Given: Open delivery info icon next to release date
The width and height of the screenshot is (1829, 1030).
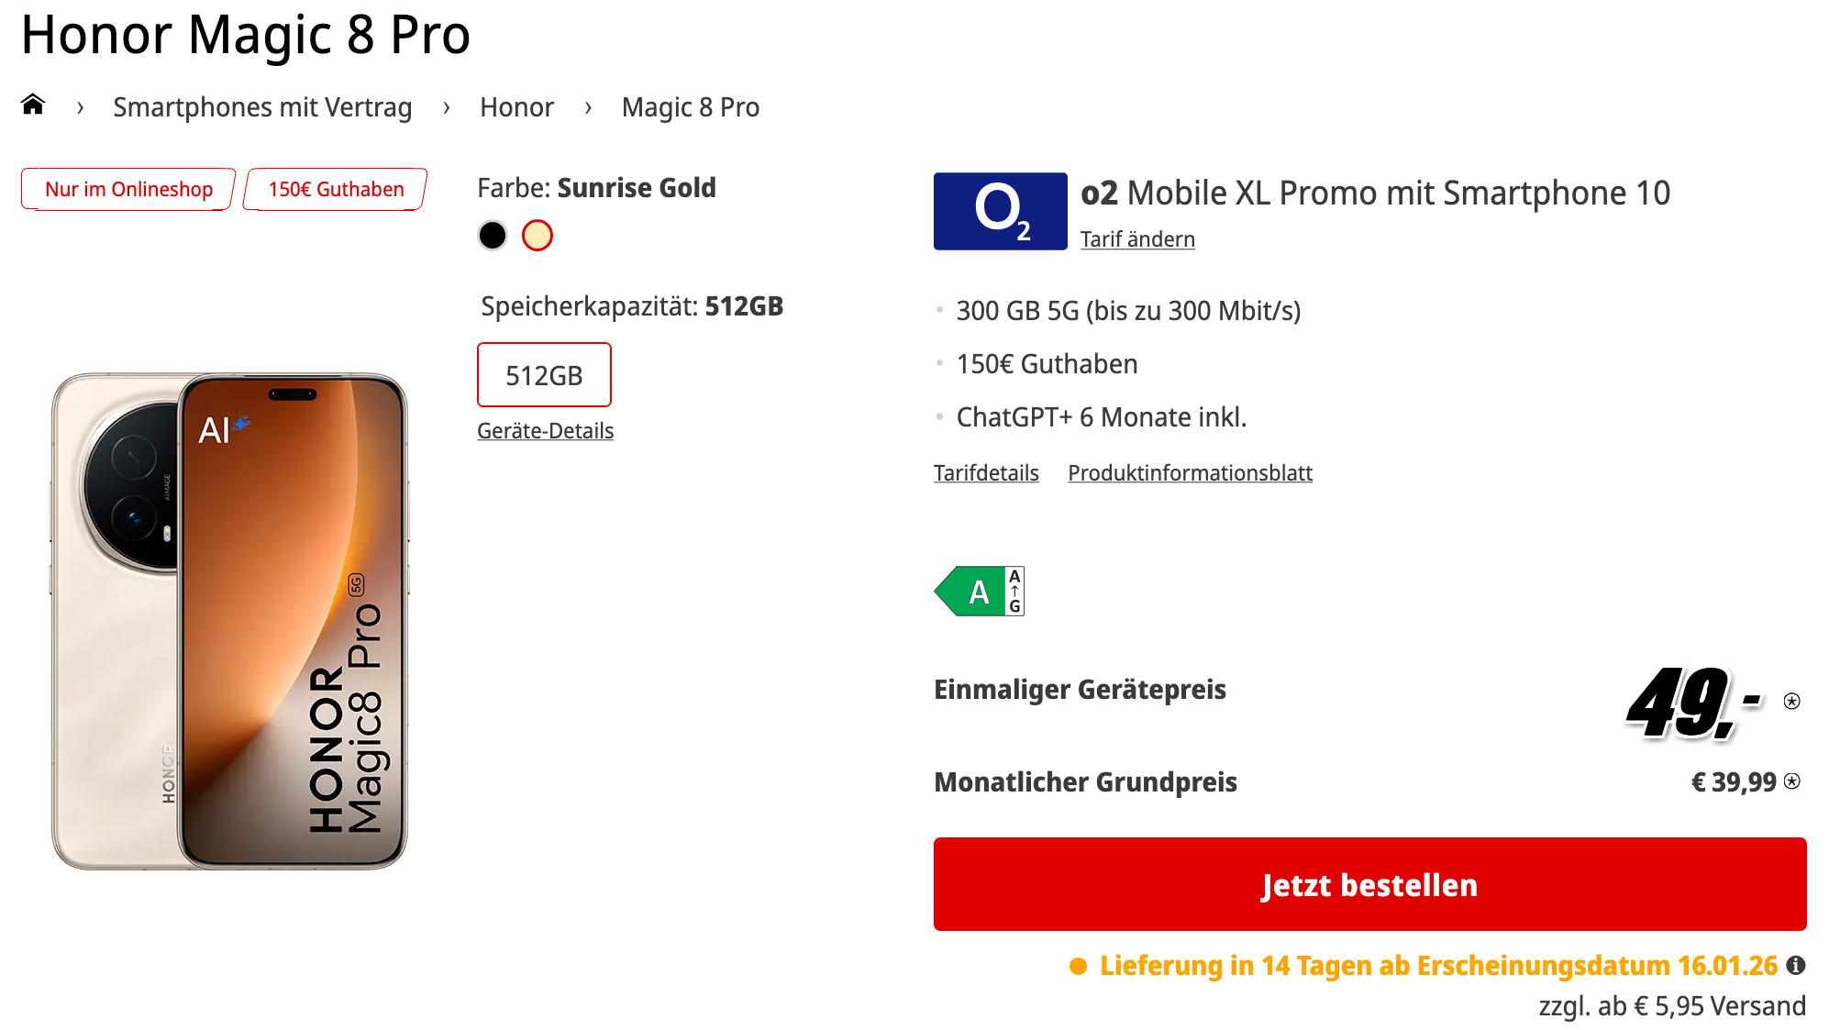Looking at the screenshot, I should (x=1796, y=965).
